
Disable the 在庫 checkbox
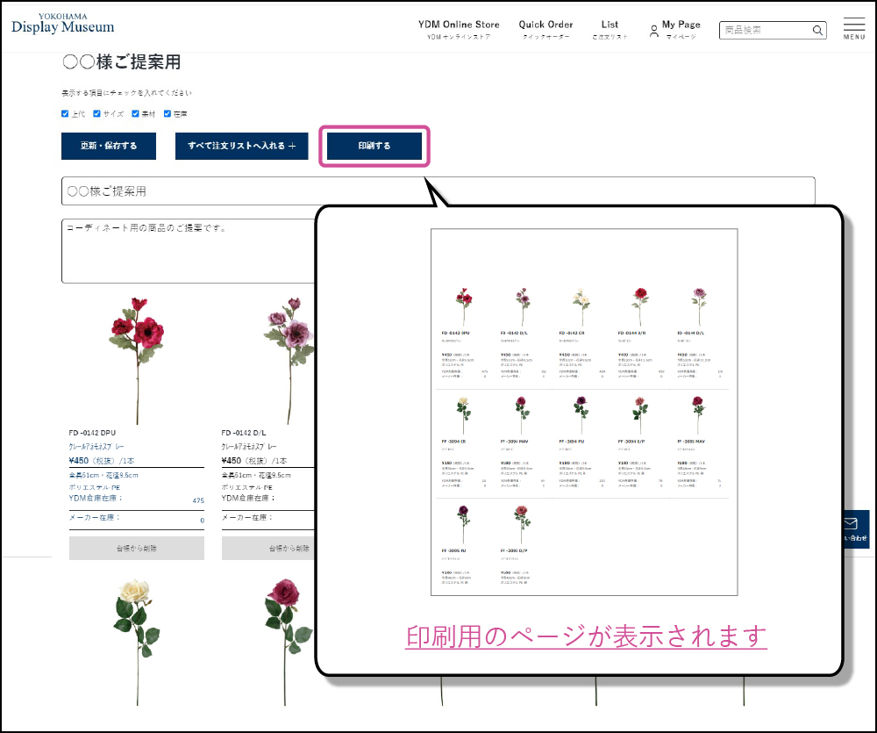(x=168, y=113)
